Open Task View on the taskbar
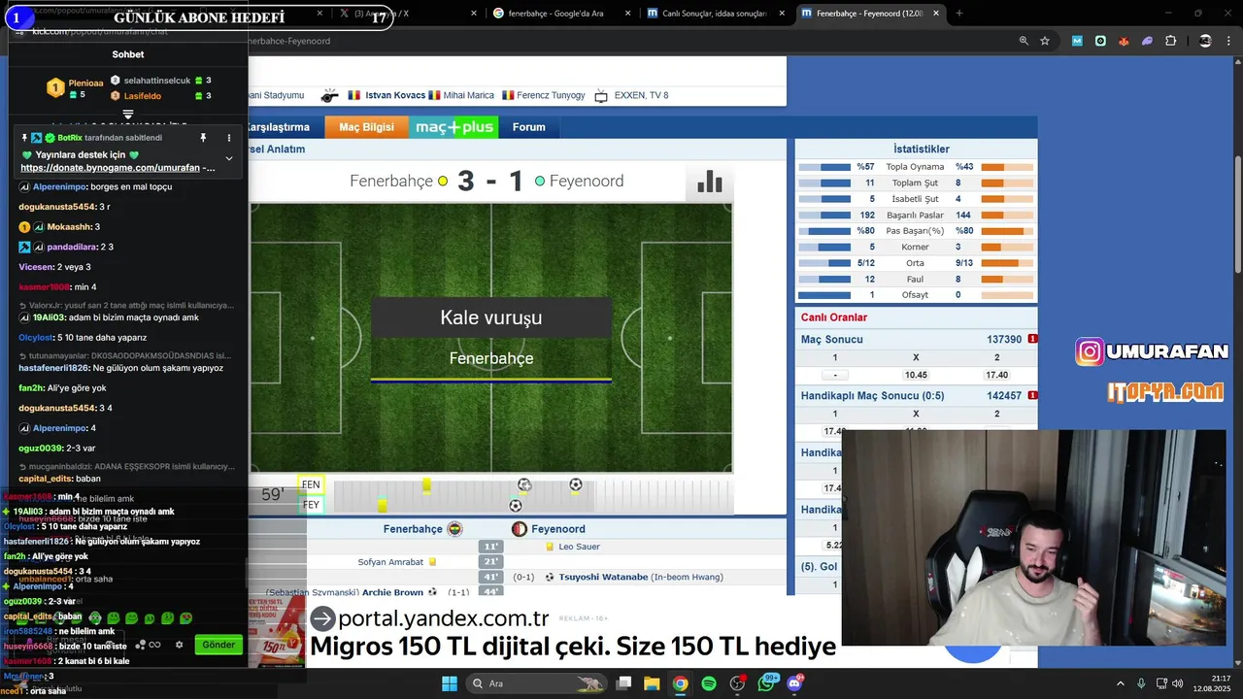The image size is (1243, 699). point(624,683)
